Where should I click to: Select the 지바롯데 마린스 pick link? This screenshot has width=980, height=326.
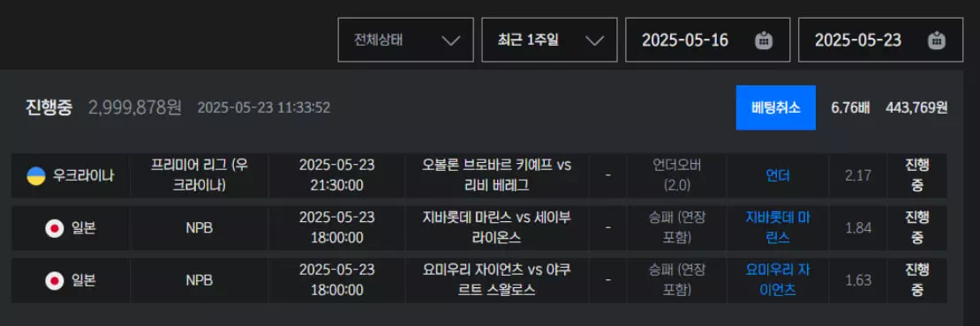pos(778,228)
